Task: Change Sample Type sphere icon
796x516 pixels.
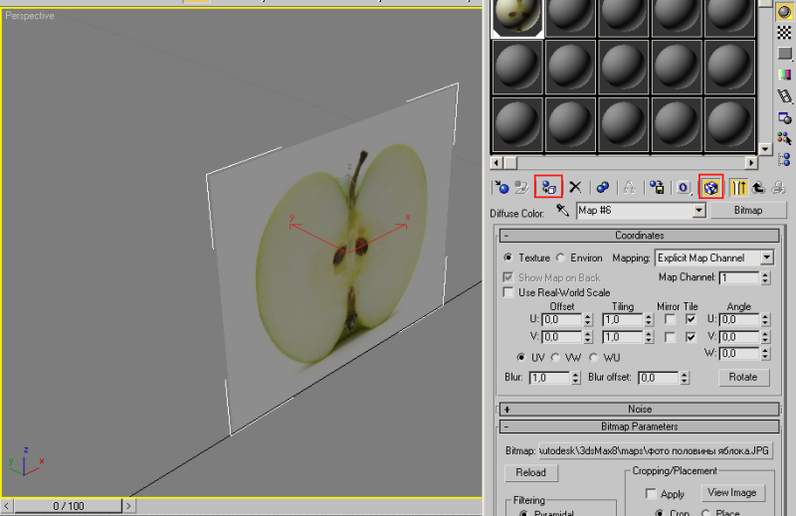Action: click(784, 12)
